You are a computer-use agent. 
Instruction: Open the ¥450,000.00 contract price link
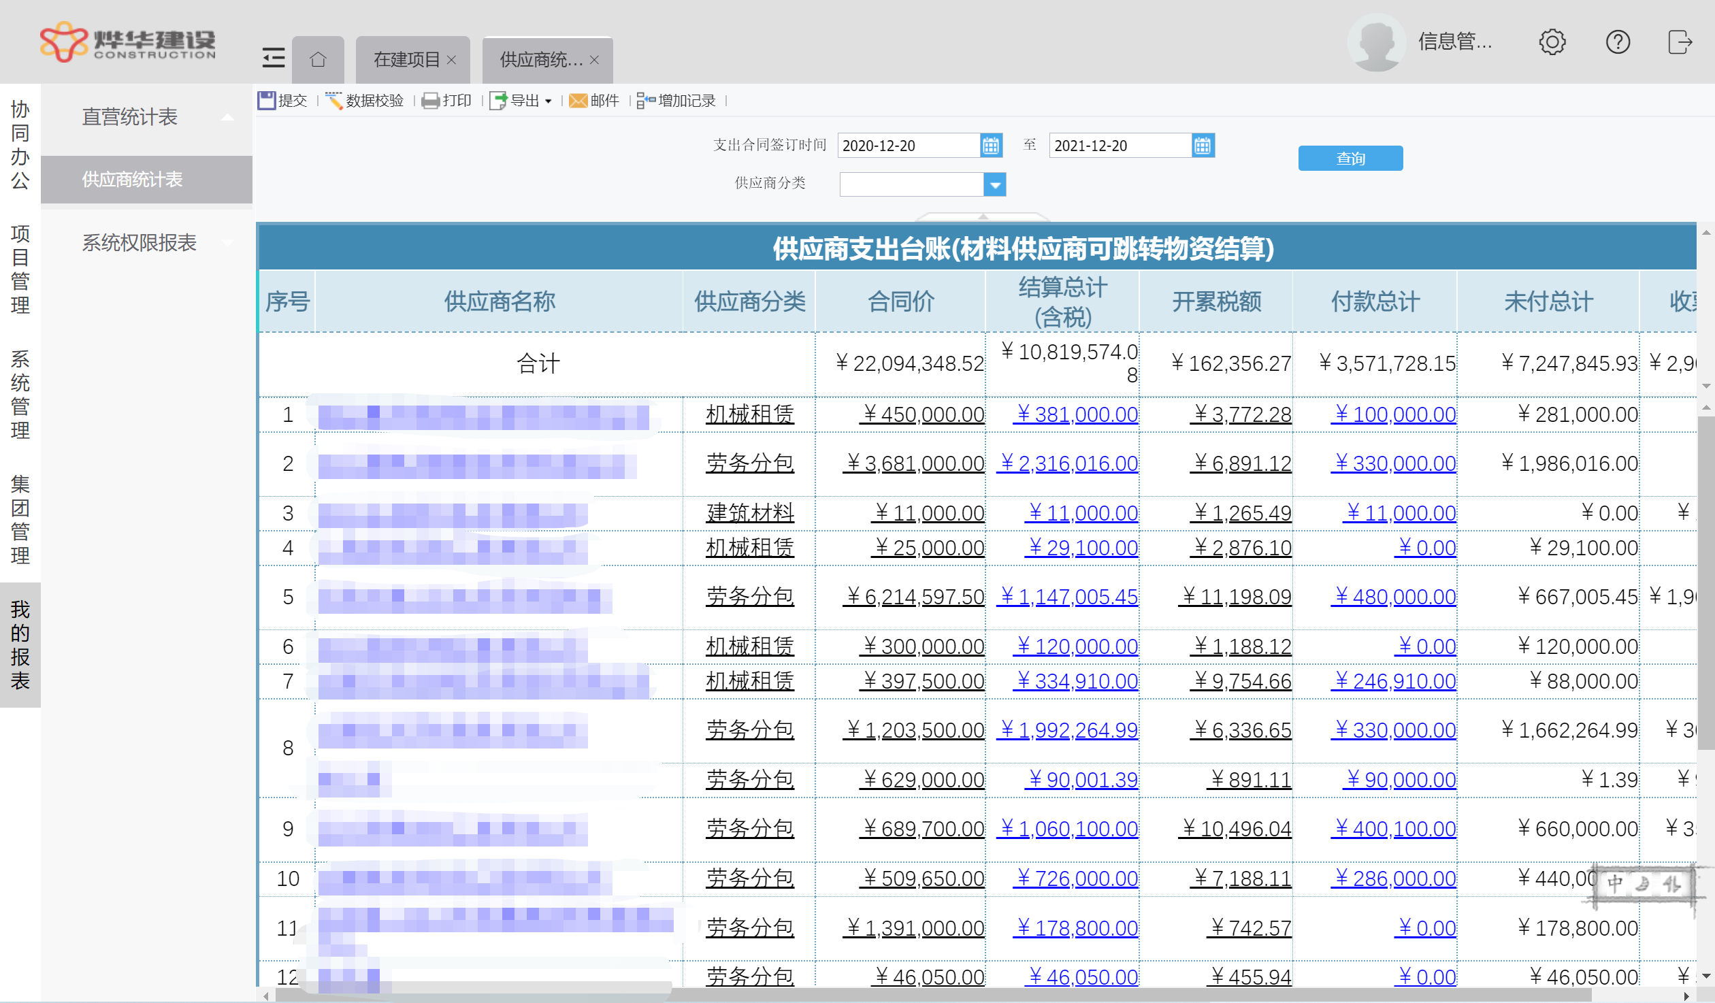point(922,414)
